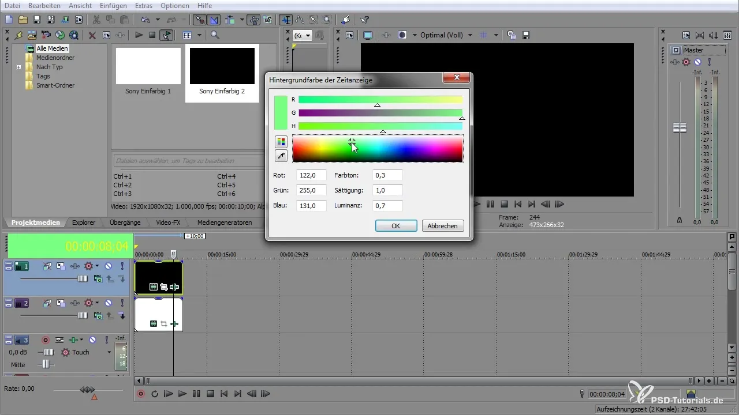Open the Bearbeiten menu
This screenshot has height=415, width=739.
coord(44,5)
